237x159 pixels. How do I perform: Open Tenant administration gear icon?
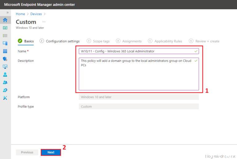coord(5,90)
